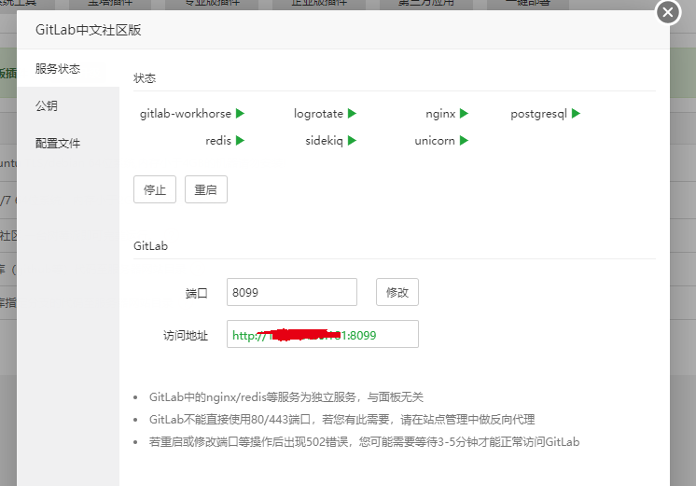Click the unicorn service name
The width and height of the screenshot is (696, 486).
(x=435, y=141)
